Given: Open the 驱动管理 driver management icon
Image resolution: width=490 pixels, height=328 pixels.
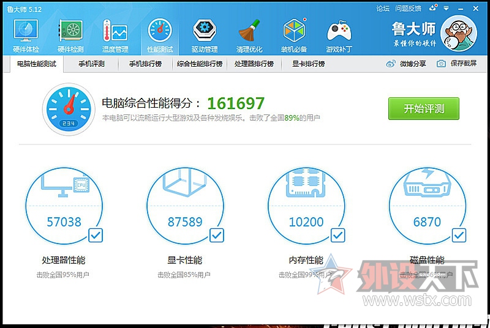Looking at the screenshot, I should [205, 30].
